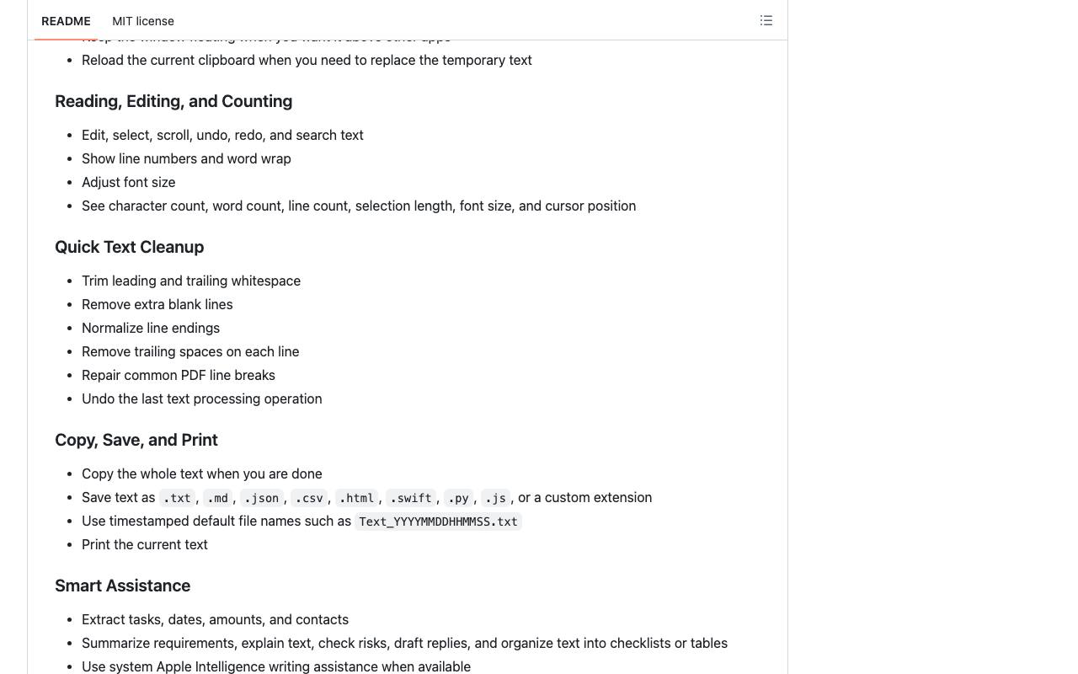Click the .txt code label

tap(177, 498)
